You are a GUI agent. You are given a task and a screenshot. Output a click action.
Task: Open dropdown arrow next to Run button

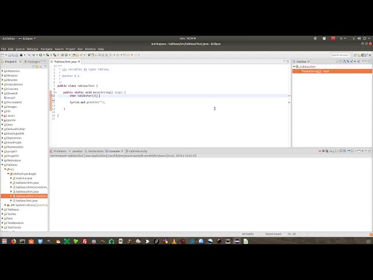click(44, 55)
